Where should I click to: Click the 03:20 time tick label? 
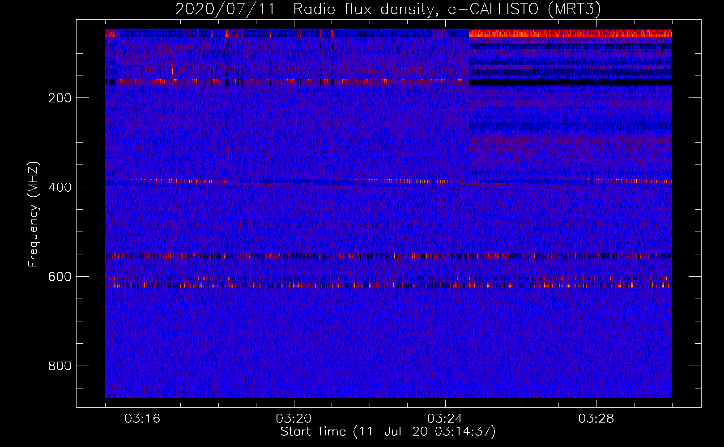294,419
